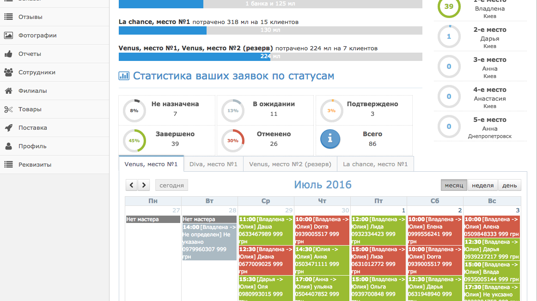Open the Нет мастера entry on day 27
Viewport: 537px width, 301px height.
(x=153, y=219)
